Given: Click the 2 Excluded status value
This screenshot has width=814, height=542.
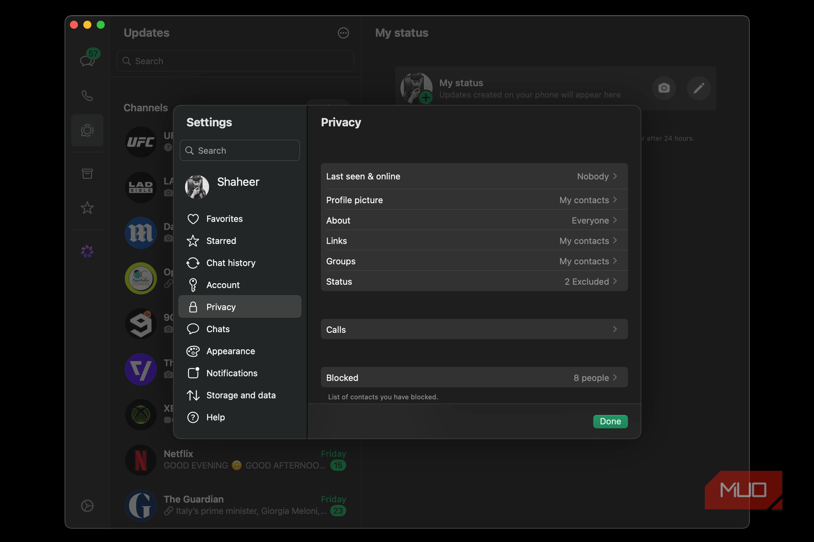Looking at the screenshot, I should (587, 282).
